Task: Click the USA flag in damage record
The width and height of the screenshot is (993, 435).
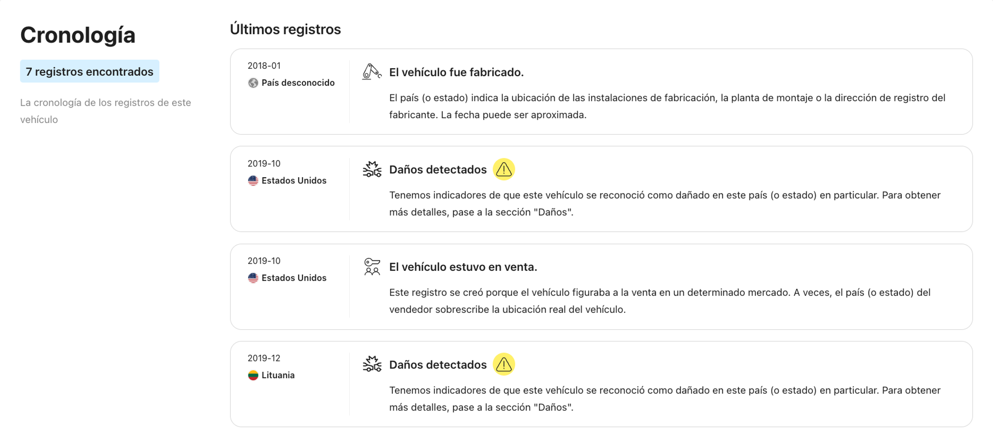Action: (253, 181)
